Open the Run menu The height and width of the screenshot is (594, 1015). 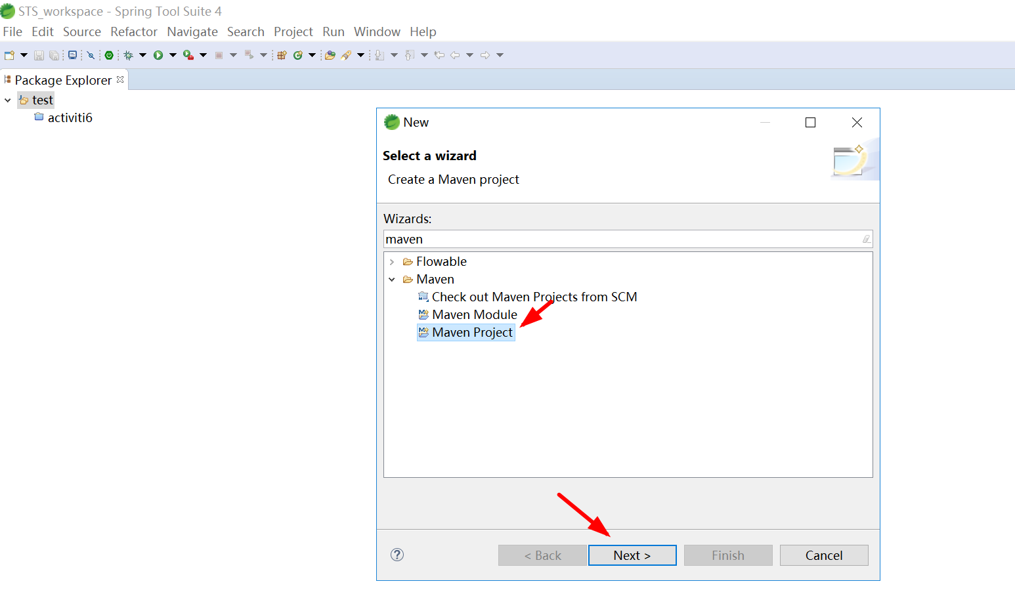[x=334, y=32]
